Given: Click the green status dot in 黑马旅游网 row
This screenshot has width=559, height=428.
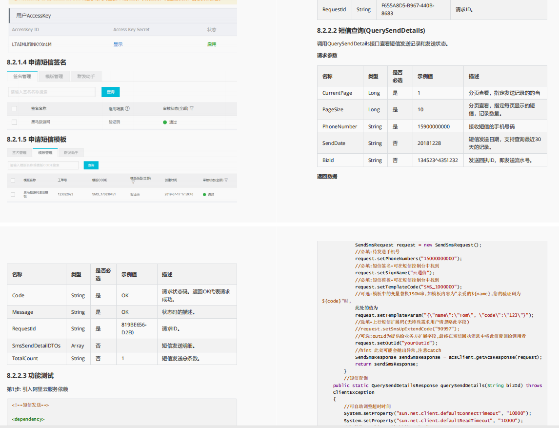Looking at the screenshot, I should [165, 122].
